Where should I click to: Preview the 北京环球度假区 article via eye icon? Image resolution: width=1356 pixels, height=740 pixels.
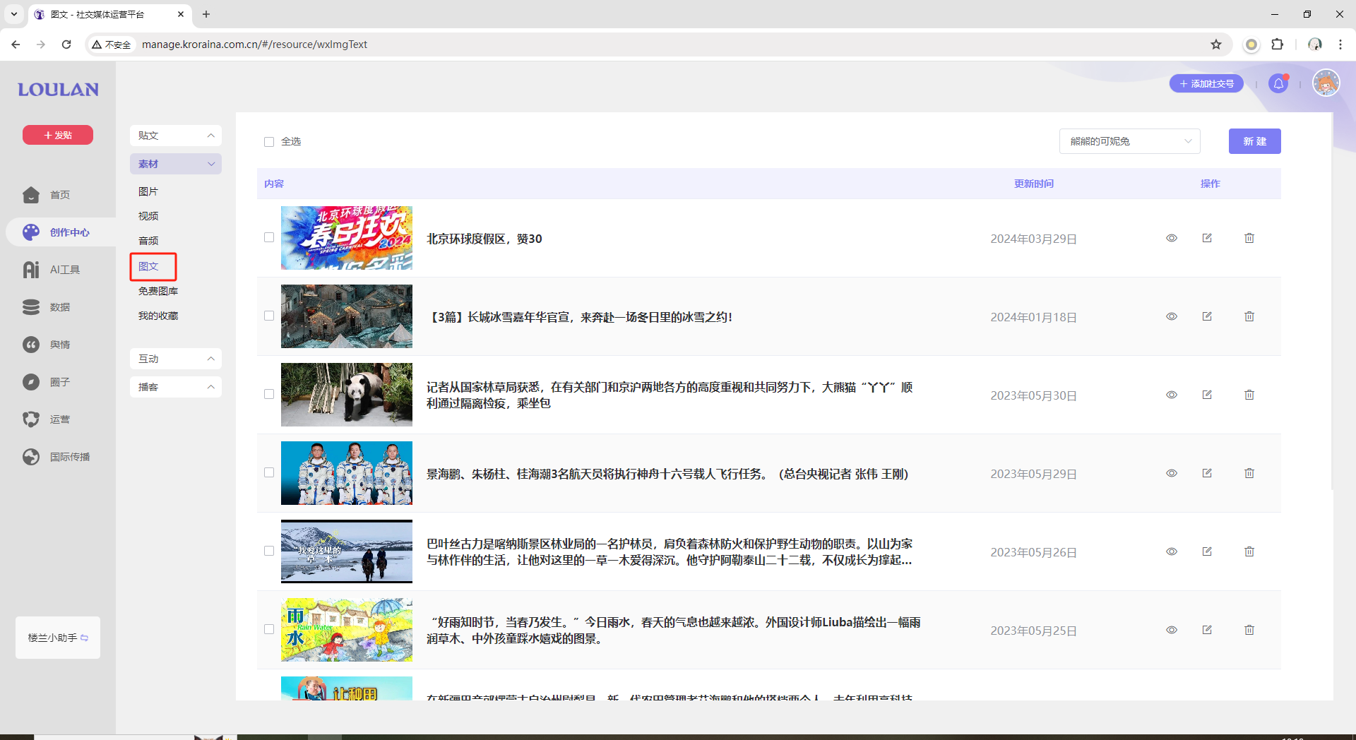point(1172,238)
